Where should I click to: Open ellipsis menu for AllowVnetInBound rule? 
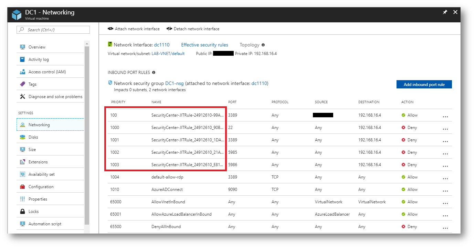coord(445,203)
